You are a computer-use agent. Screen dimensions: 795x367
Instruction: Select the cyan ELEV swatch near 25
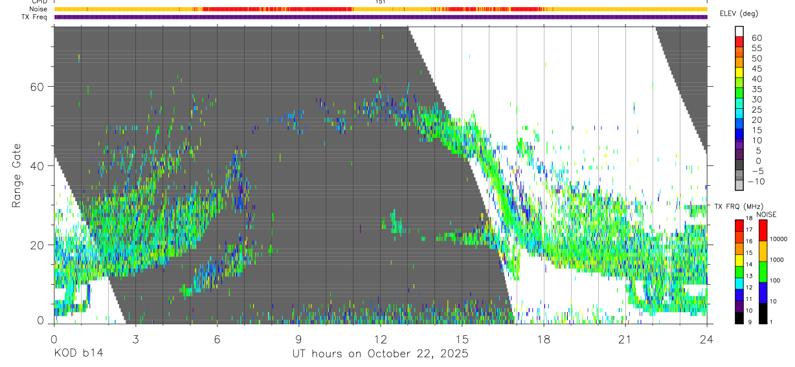(x=739, y=113)
